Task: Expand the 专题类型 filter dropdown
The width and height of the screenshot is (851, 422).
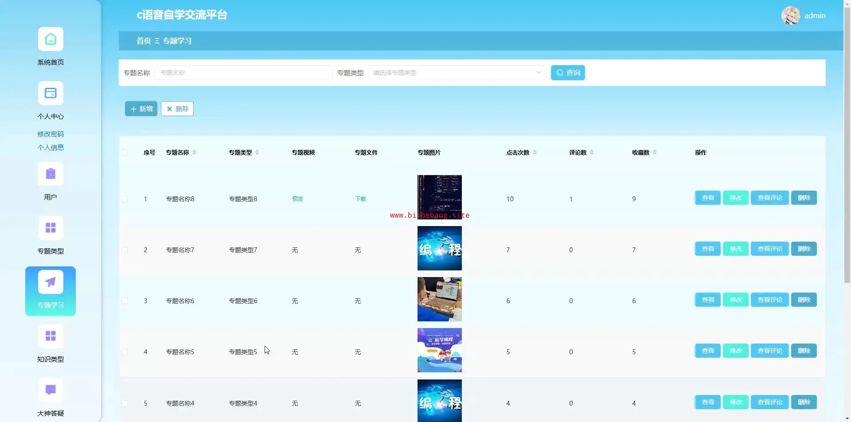Action: (457, 73)
